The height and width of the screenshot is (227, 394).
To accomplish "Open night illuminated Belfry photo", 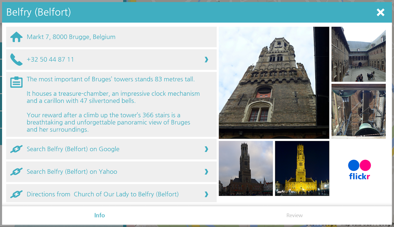I will click(302, 168).
